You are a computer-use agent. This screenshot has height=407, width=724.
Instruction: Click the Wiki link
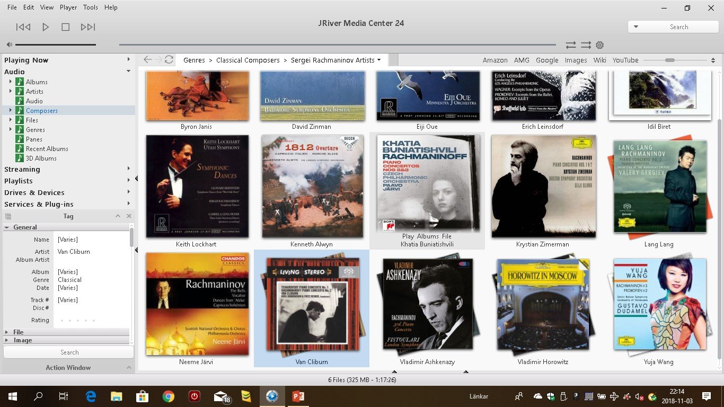point(599,60)
